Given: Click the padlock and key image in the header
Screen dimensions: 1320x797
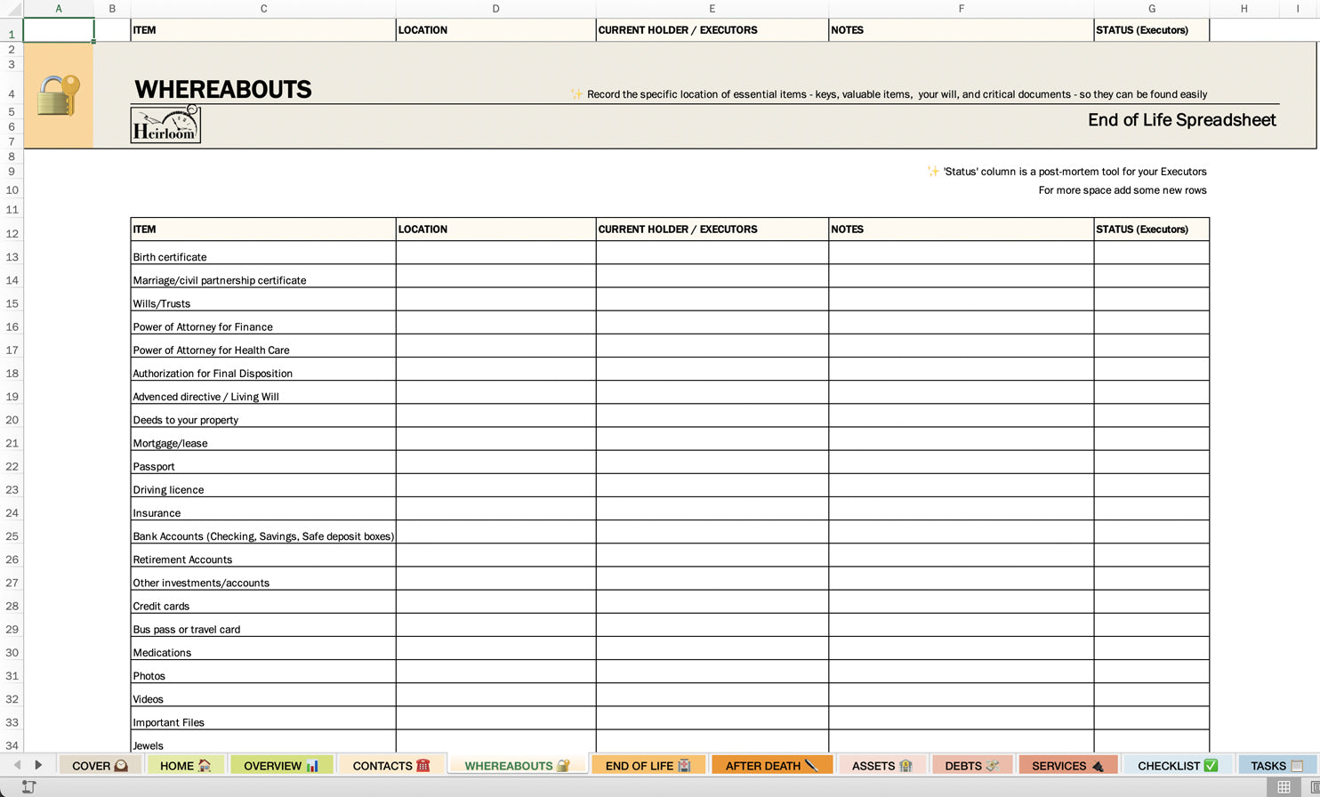Looking at the screenshot, I should point(57,94).
